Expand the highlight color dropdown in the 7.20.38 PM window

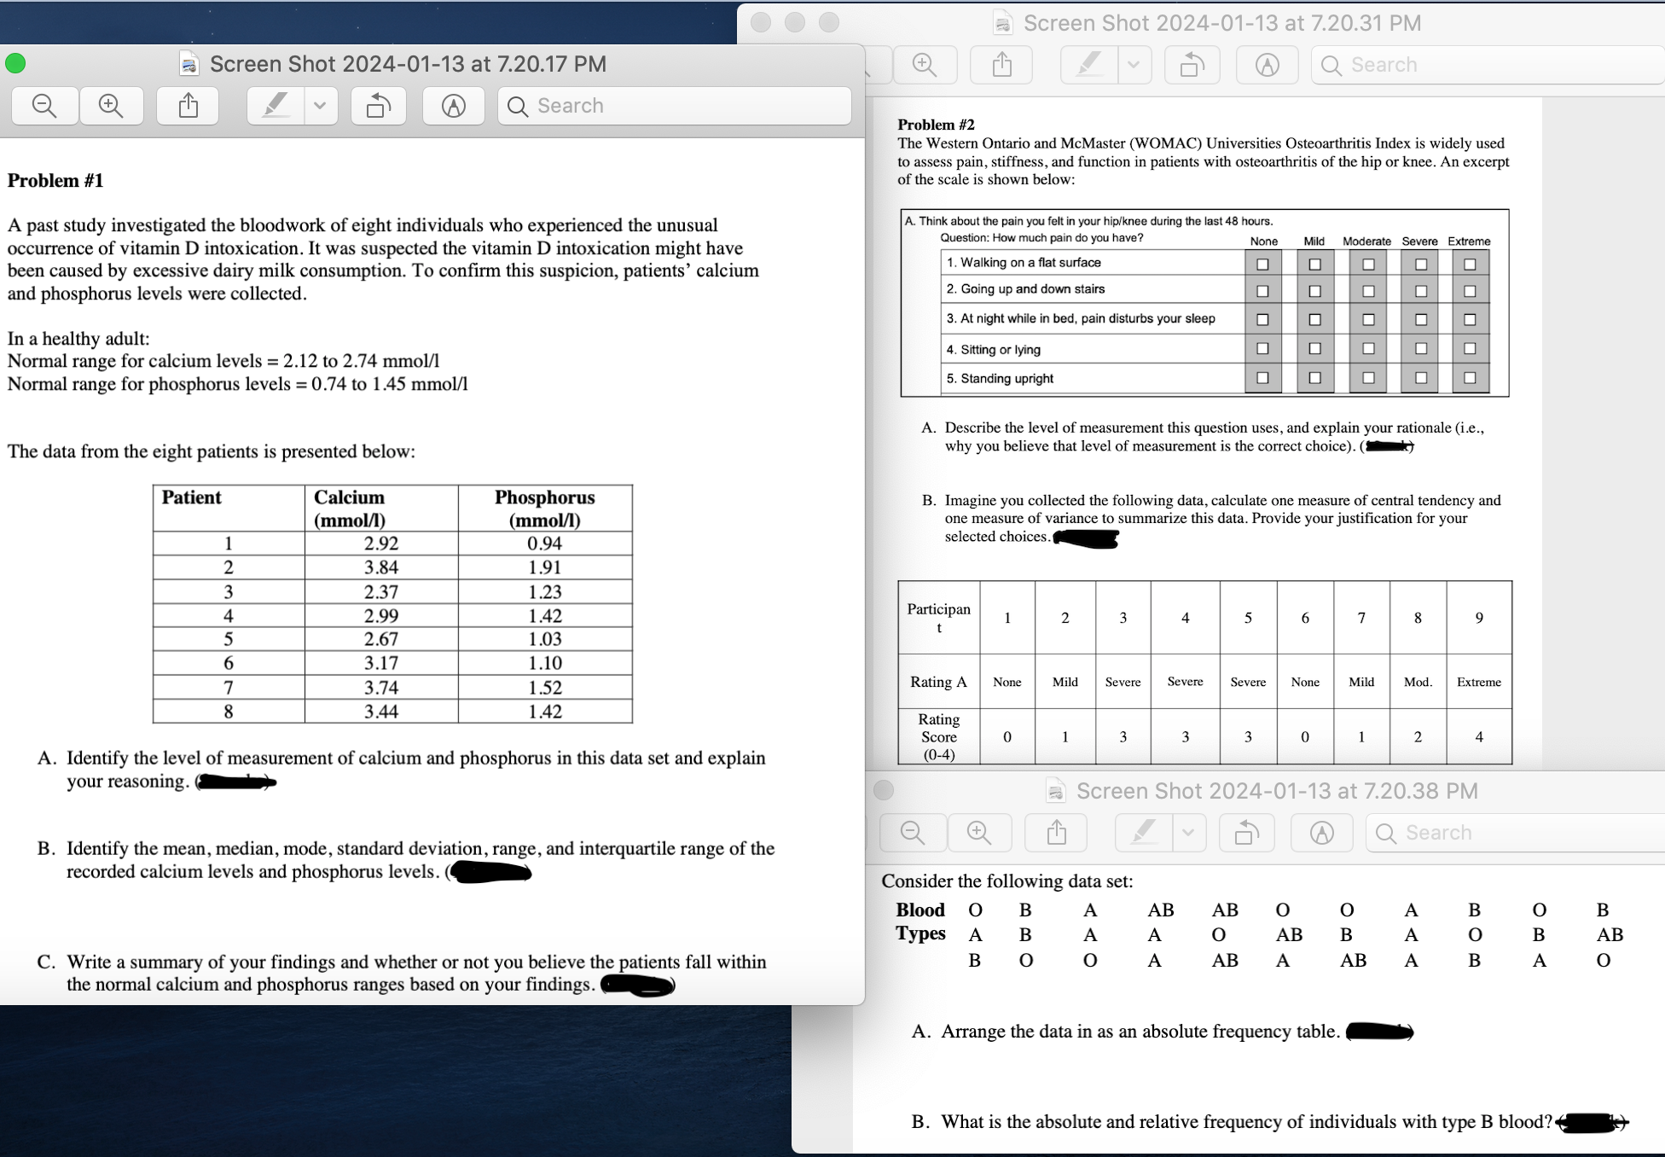tap(1188, 832)
